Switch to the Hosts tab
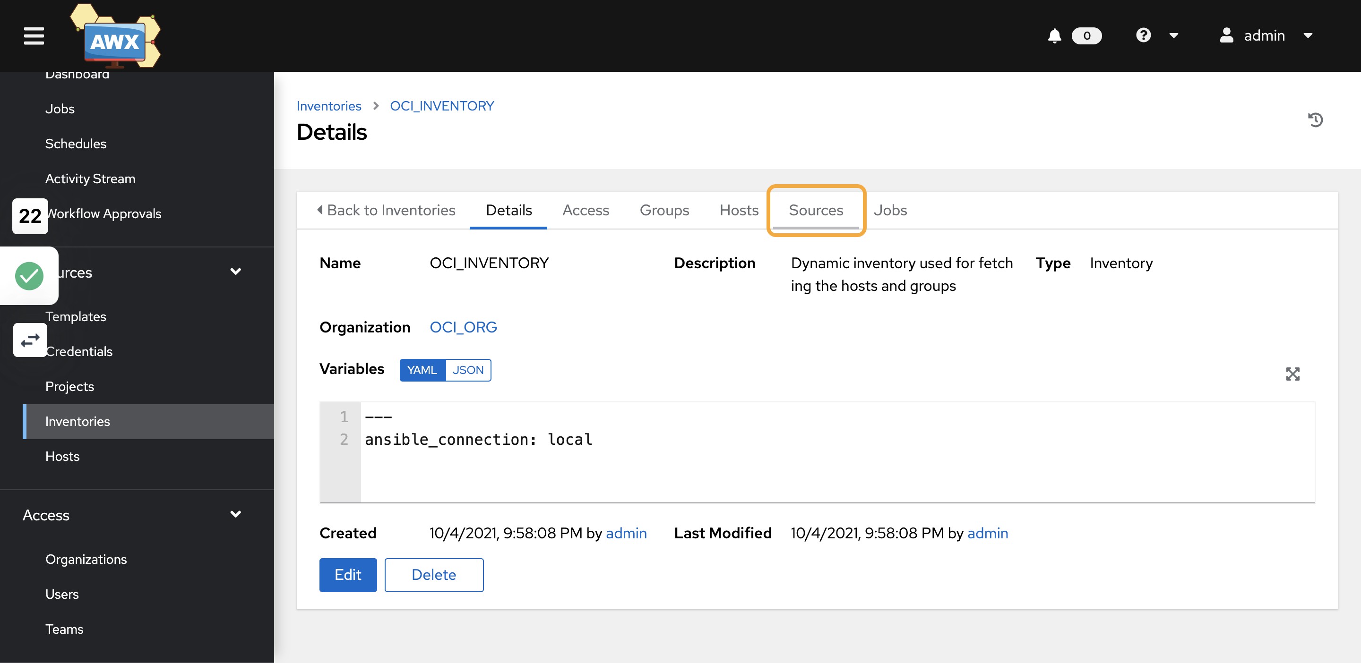The height and width of the screenshot is (663, 1361). tap(739, 210)
